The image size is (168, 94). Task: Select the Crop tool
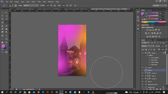(x=2, y=19)
